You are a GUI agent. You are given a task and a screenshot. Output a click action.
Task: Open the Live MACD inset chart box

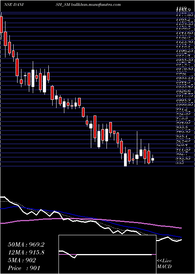(x=107, y=254)
